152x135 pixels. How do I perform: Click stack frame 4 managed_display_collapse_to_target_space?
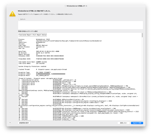[x=73, y=86]
